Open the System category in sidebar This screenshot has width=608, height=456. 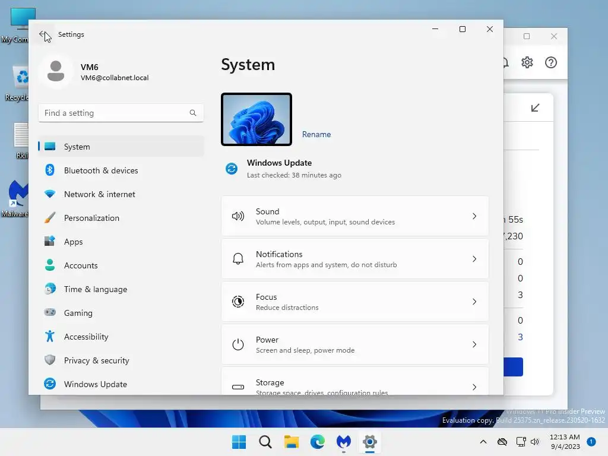point(121,147)
